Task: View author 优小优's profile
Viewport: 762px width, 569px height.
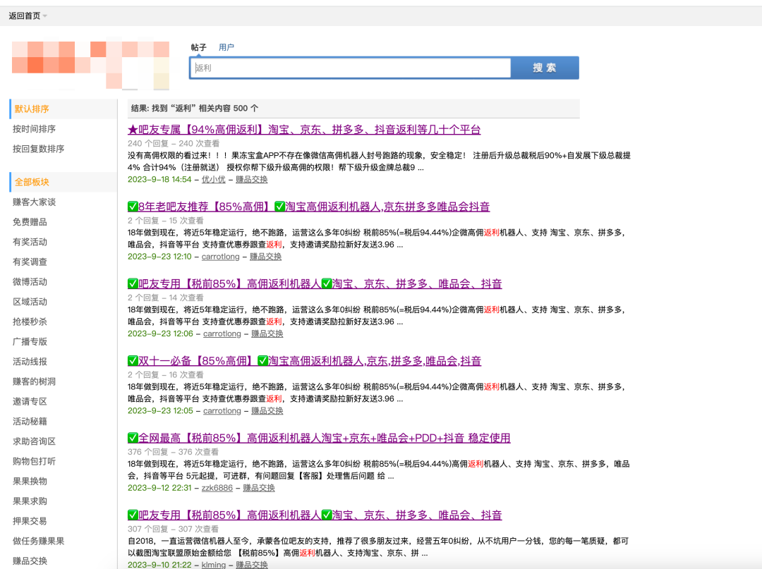Action: tap(213, 180)
